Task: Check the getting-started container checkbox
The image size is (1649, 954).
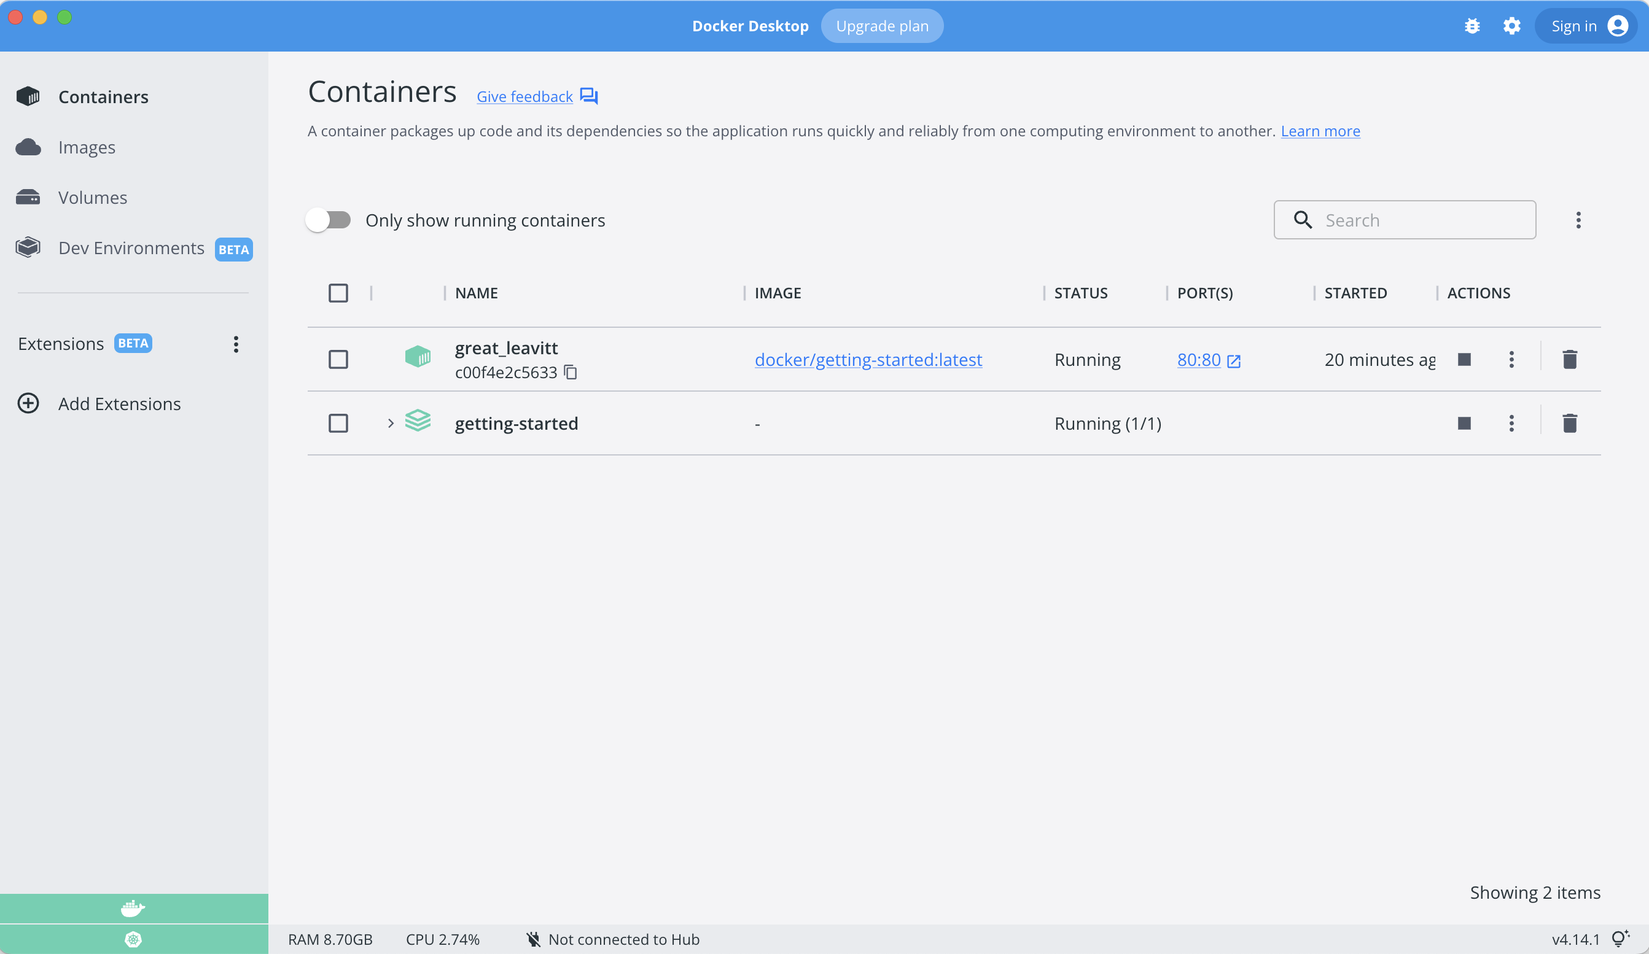Action: (338, 422)
